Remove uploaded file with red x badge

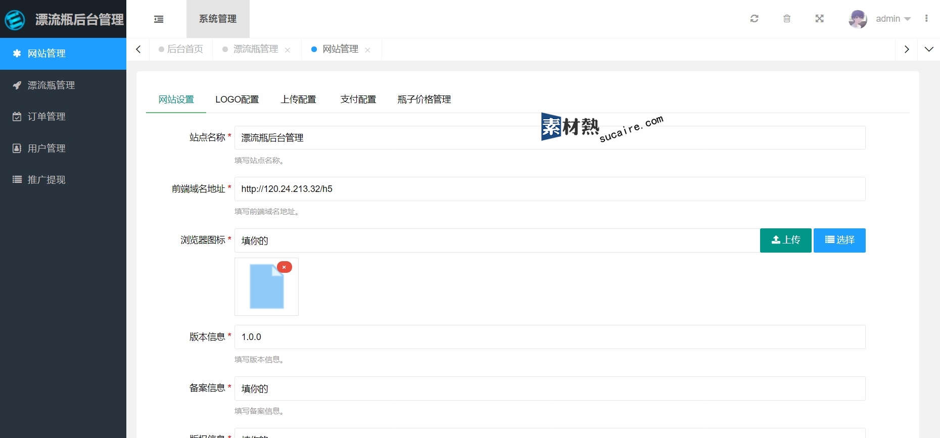click(285, 267)
